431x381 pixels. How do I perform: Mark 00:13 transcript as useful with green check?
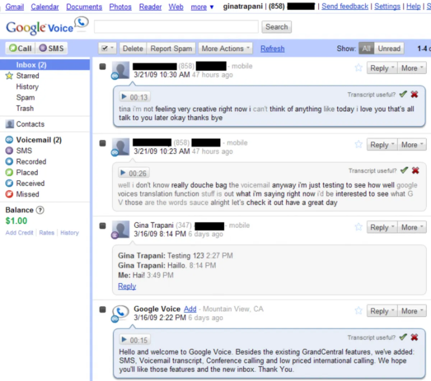point(403,94)
